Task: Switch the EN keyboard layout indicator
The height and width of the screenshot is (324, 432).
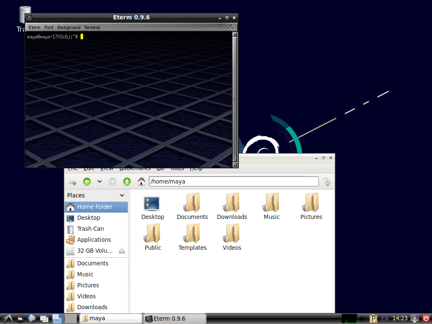Action: coord(384,319)
